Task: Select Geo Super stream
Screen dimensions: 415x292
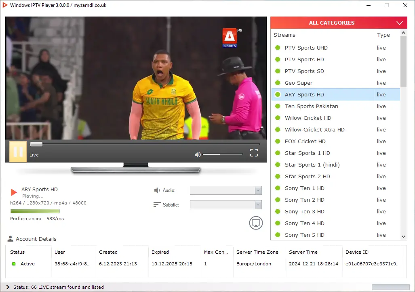Action: coord(336,83)
